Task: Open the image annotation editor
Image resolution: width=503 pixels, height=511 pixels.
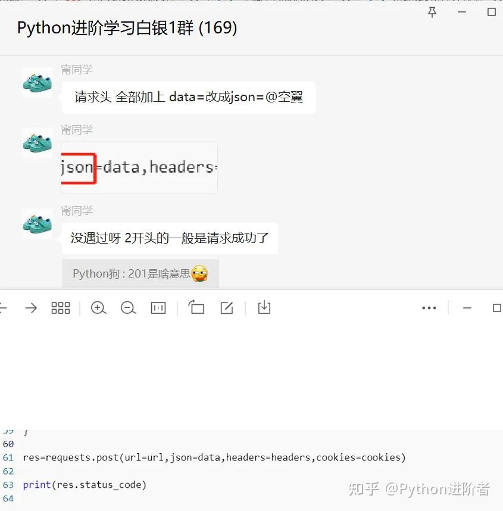Action: 227,308
